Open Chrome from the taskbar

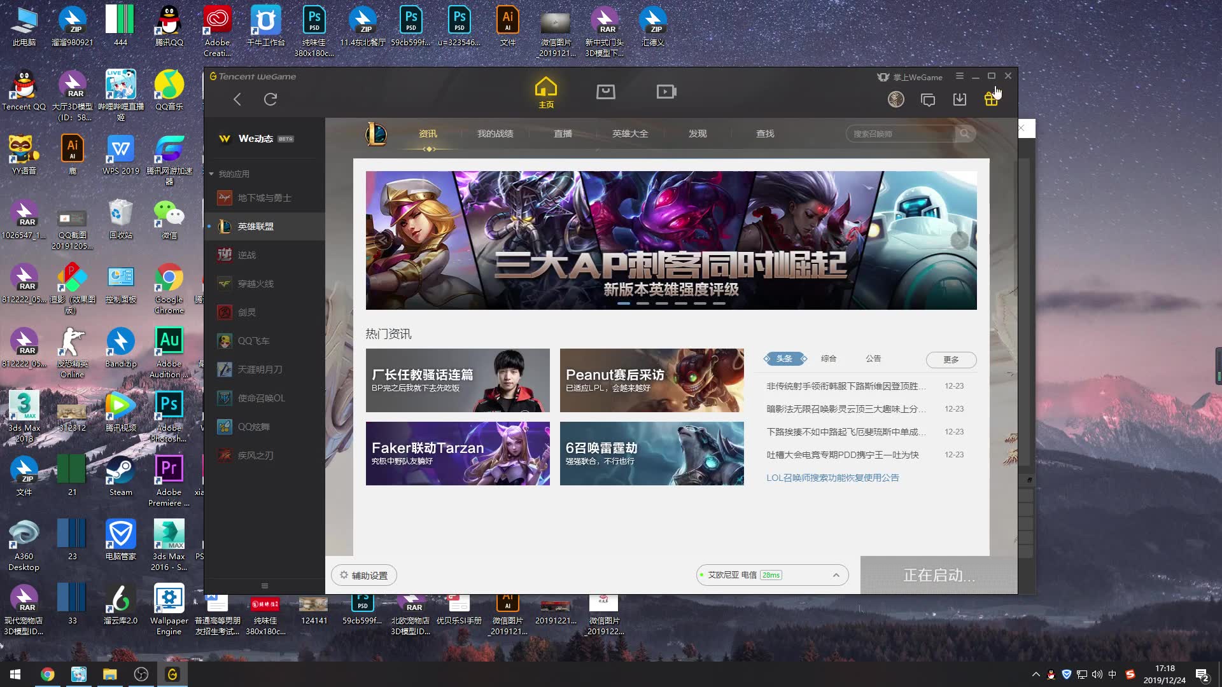point(47,674)
